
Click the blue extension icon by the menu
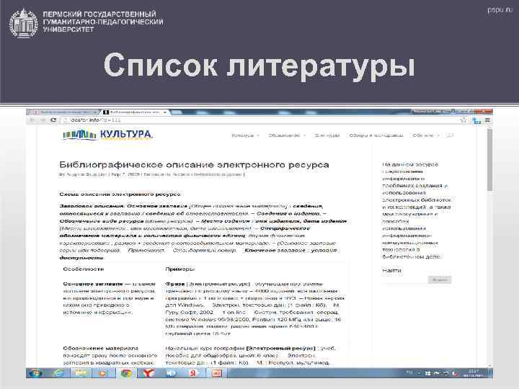476,121
